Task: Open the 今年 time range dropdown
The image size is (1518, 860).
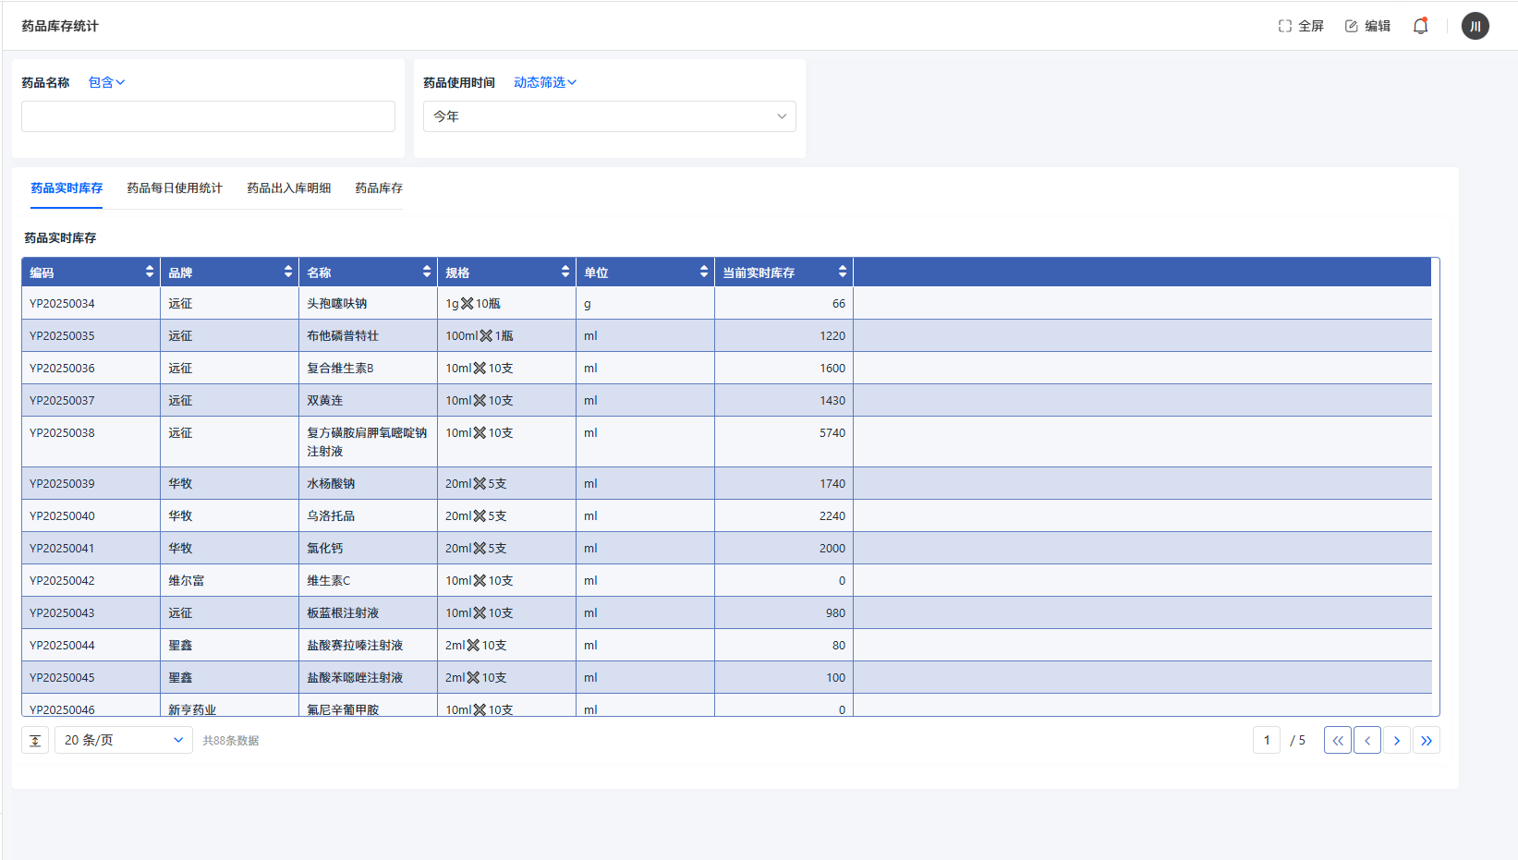Action: pyautogui.click(x=609, y=116)
